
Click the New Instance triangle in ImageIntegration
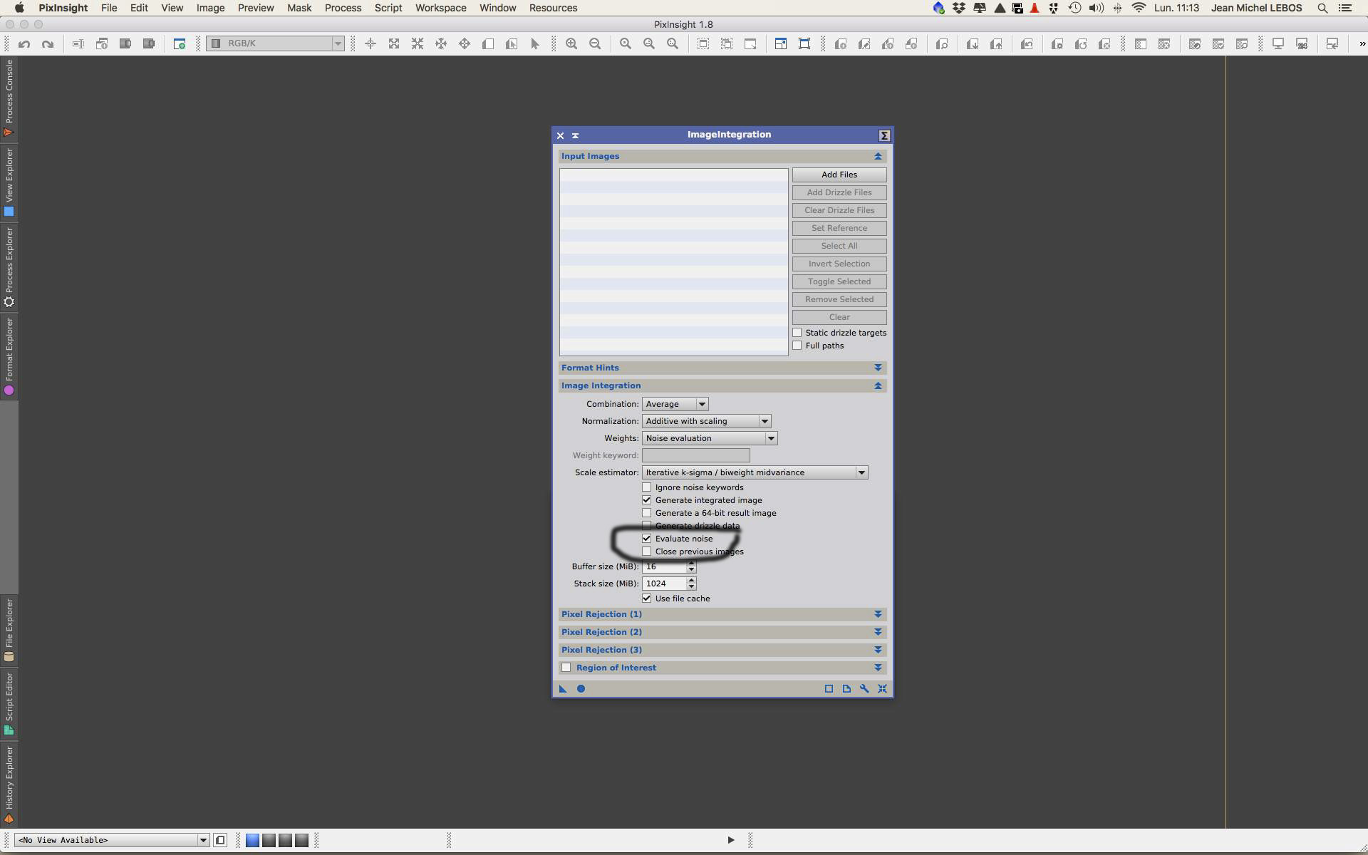(563, 689)
